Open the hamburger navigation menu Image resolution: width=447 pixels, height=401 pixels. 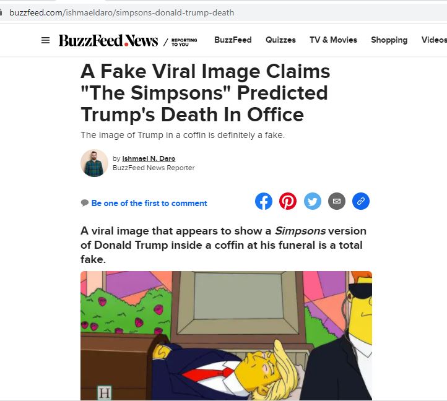(x=45, y=40)
